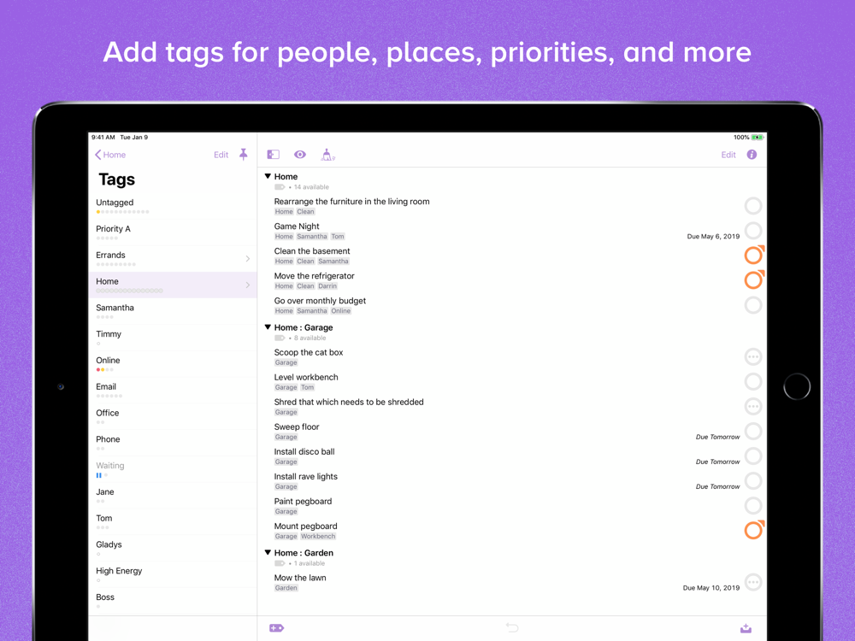Open the Install disco ball task
Screen dimensions: 855x641
tap(304, 451)
